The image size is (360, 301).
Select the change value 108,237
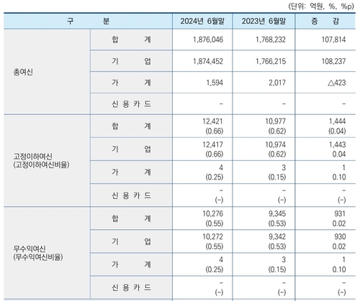pos(333,61)
